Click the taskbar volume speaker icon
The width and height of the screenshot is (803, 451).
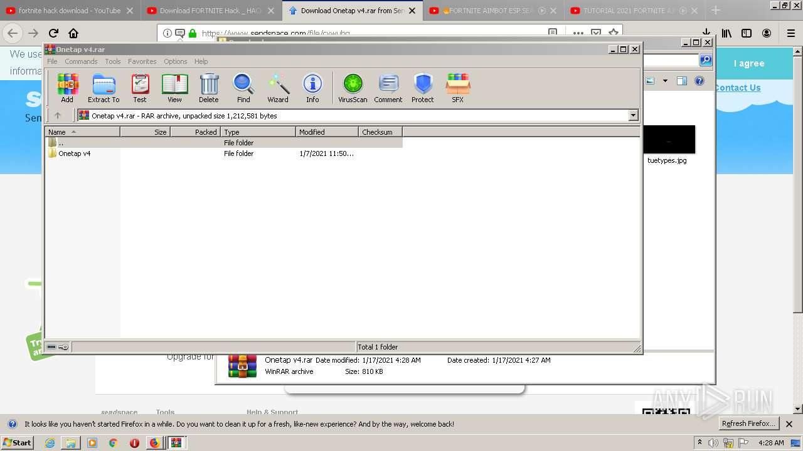pos(713,443)
